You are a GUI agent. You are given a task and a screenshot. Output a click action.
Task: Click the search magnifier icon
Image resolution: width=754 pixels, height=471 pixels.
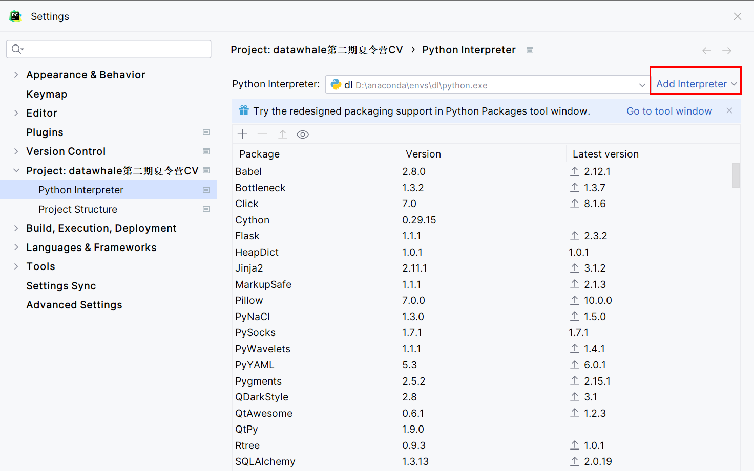click(17, 49)
